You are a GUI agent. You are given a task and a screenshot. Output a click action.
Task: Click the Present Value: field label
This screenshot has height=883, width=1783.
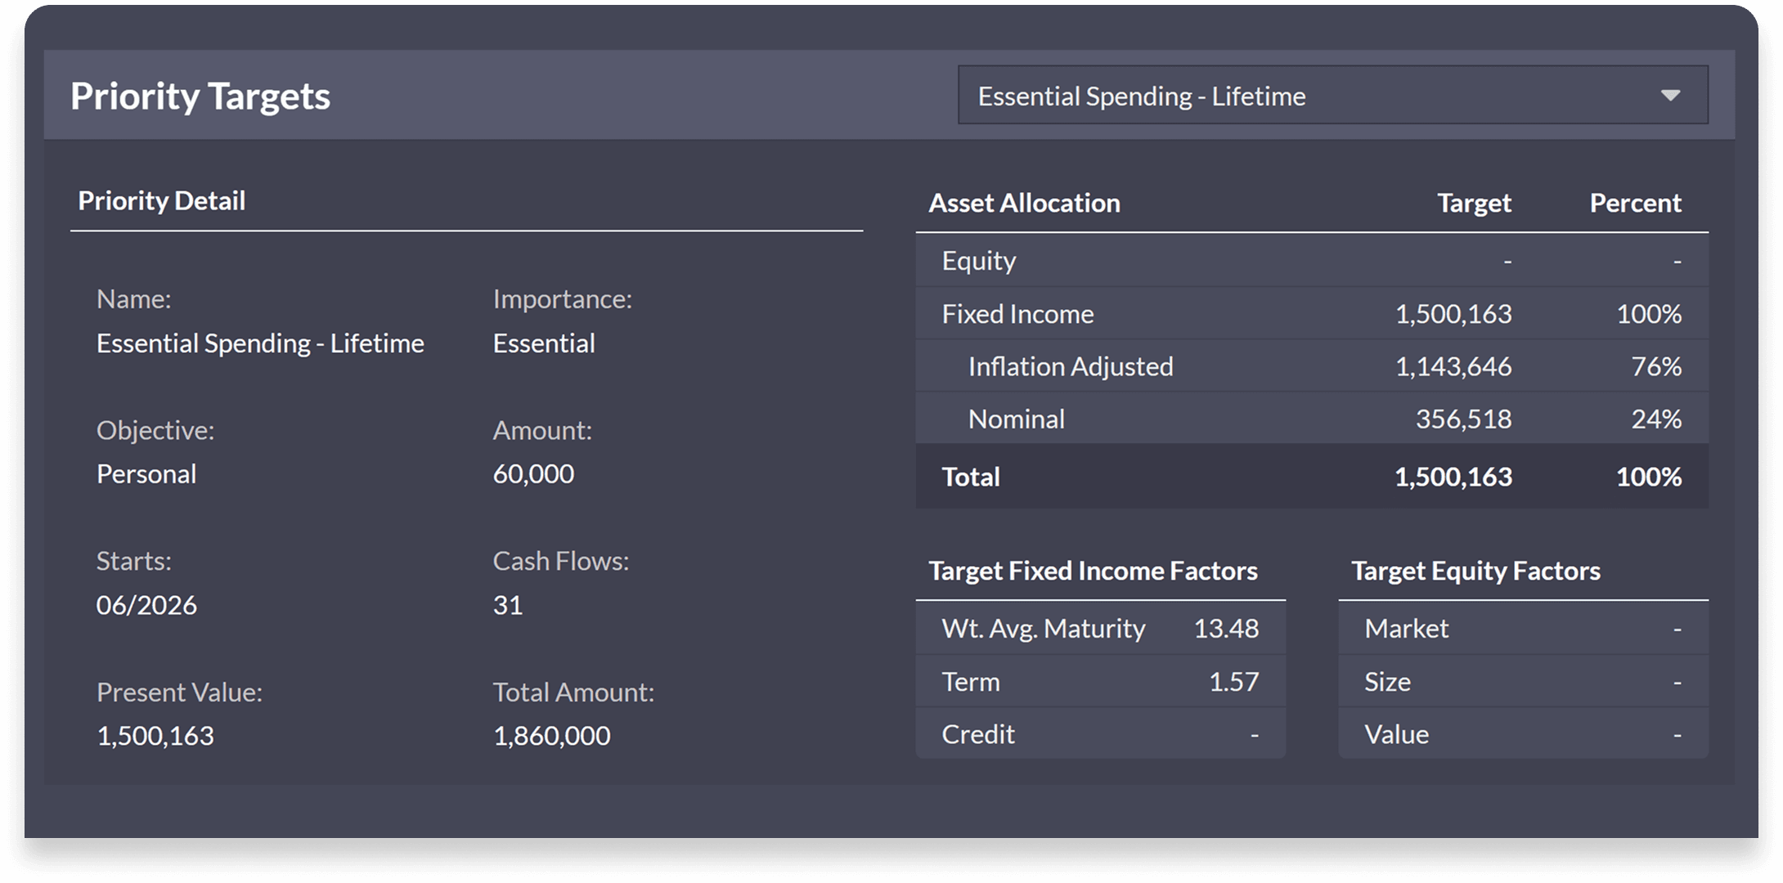click(179, 693)
